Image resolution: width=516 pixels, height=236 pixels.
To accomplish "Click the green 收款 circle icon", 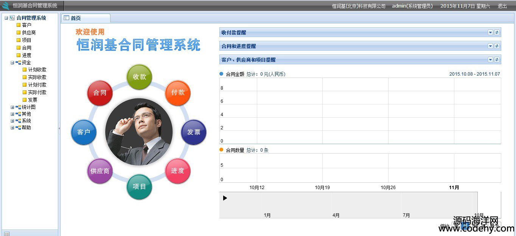I will click(x=139, y=77).
